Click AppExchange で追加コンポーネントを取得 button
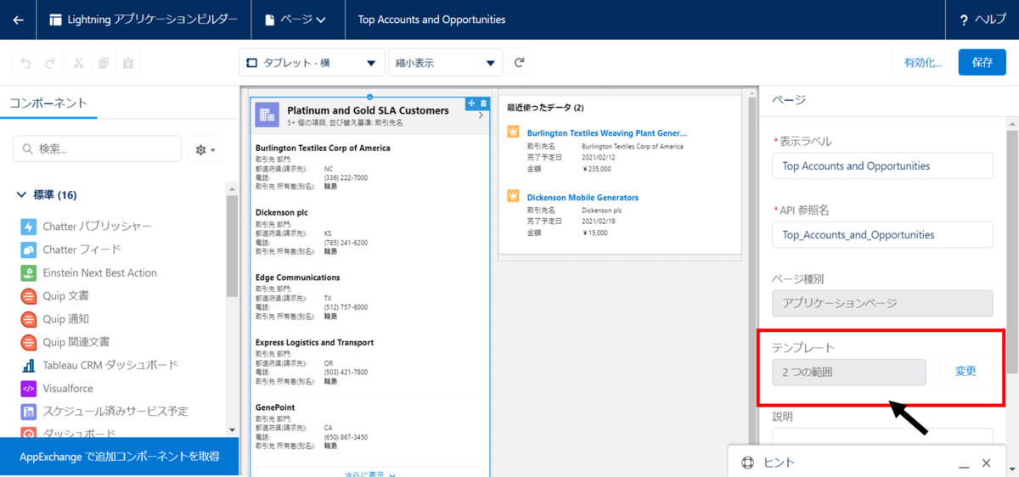This screenshot has height=477, width=1019. 119,457
